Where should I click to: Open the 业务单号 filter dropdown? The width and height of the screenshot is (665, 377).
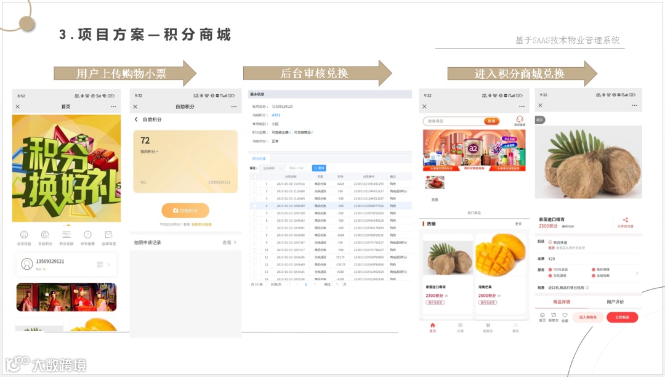(272, 168)
